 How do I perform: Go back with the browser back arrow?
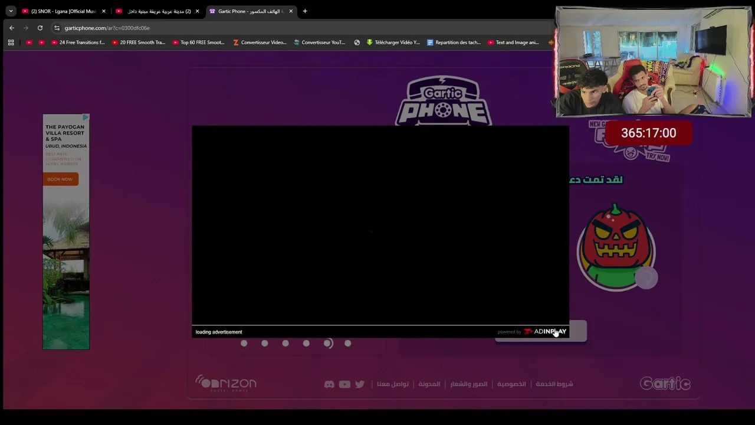12,28
